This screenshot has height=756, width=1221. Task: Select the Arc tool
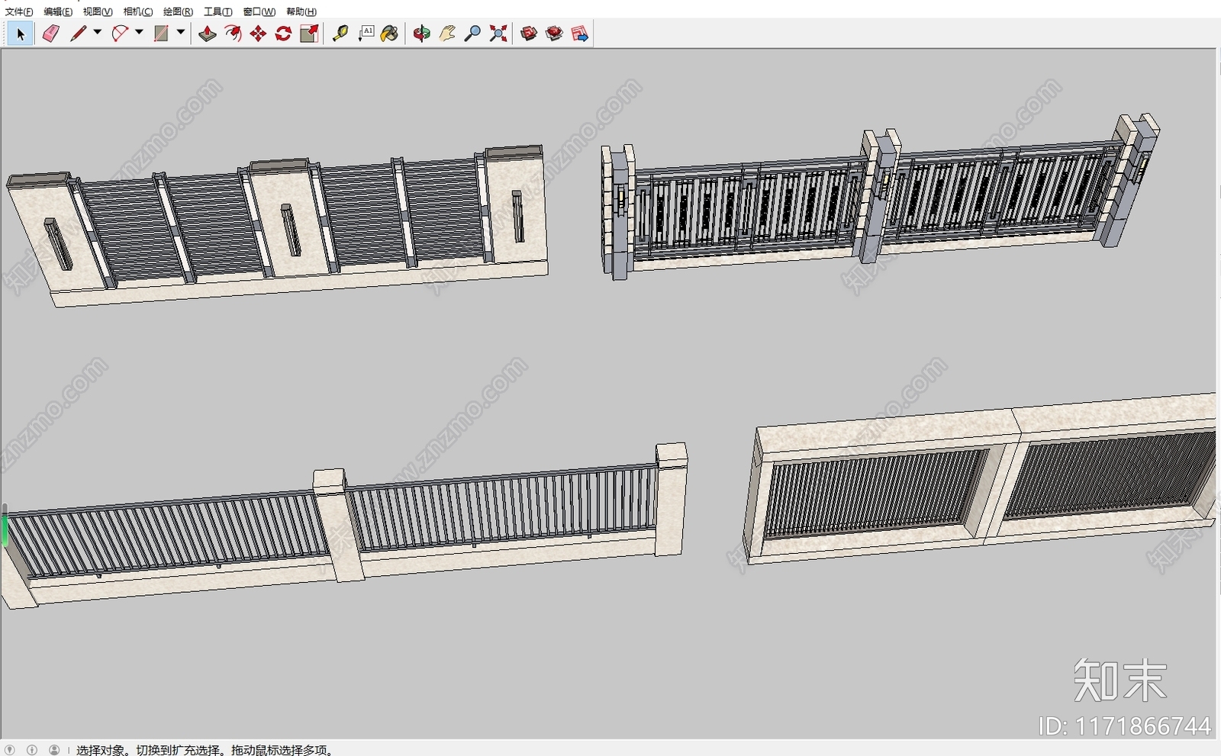pyautogui.click(x=120, y=34)
